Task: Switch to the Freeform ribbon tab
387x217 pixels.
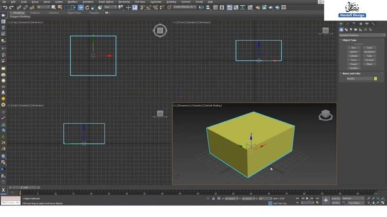Action: coord(35,13)
